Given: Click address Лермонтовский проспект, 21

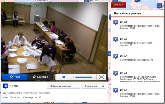Looking at the screenshot, I should (136, 44).
